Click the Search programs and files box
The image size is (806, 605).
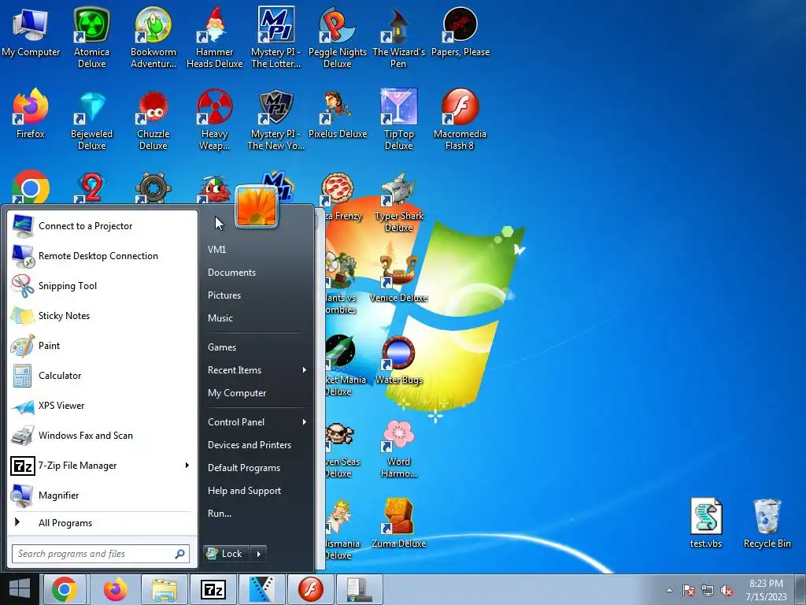[x=101, y=554]
